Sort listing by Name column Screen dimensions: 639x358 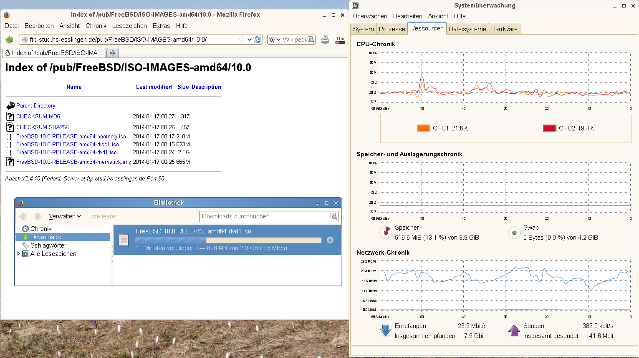point(74,87)
